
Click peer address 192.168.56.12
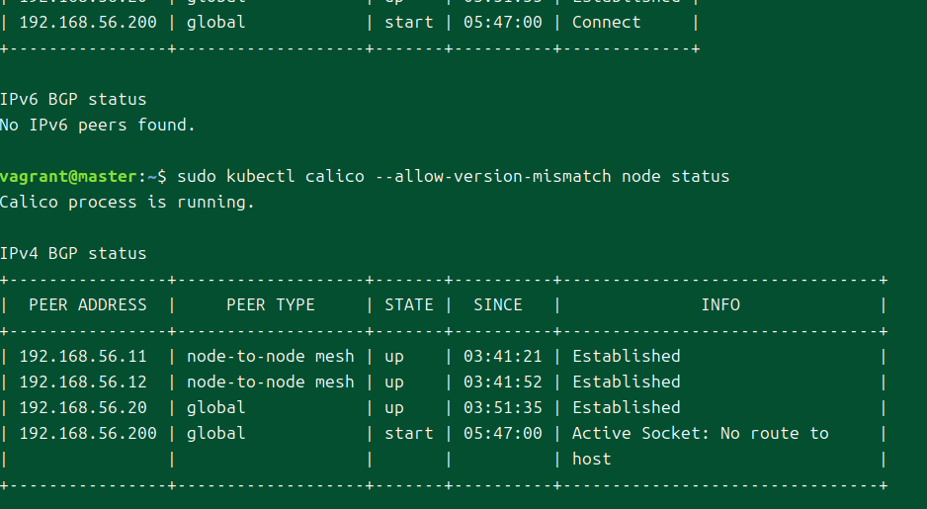click(x=83, y=382)
